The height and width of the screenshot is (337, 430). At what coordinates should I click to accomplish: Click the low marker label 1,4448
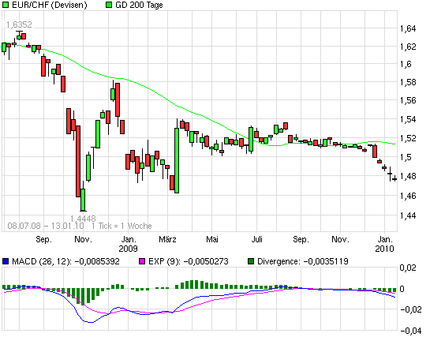point(83,219)
